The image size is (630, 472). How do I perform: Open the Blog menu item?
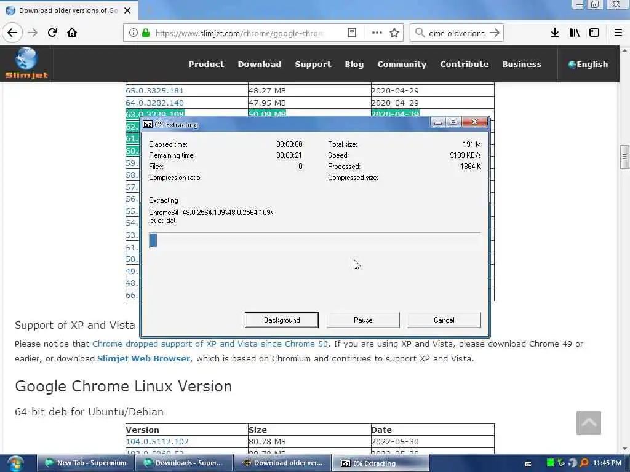click(x=354, y=64)
